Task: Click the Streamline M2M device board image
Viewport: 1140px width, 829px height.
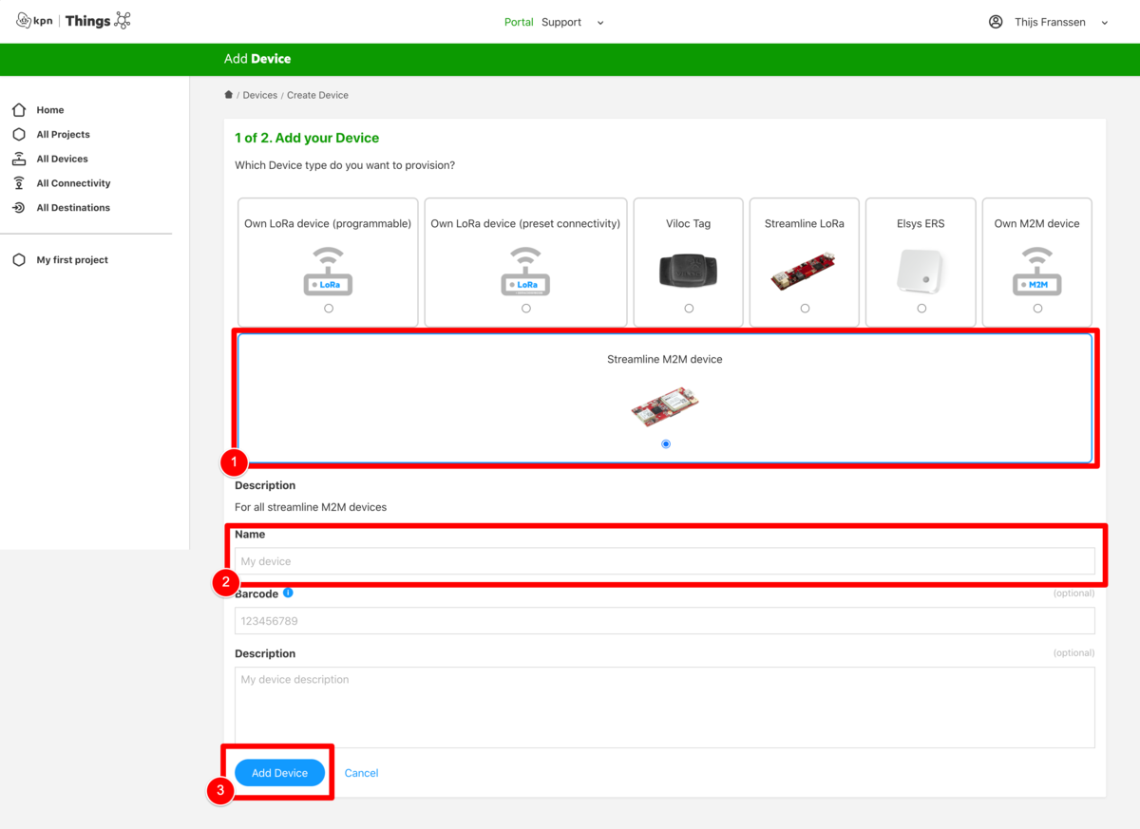Action: pyautogui.click(x=666, y=407)
